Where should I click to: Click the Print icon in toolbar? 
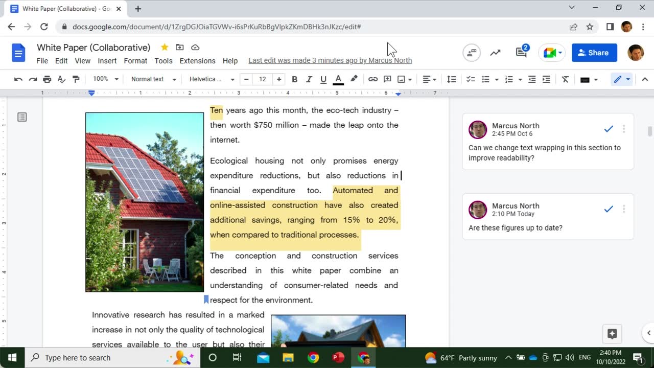point(47,79)
